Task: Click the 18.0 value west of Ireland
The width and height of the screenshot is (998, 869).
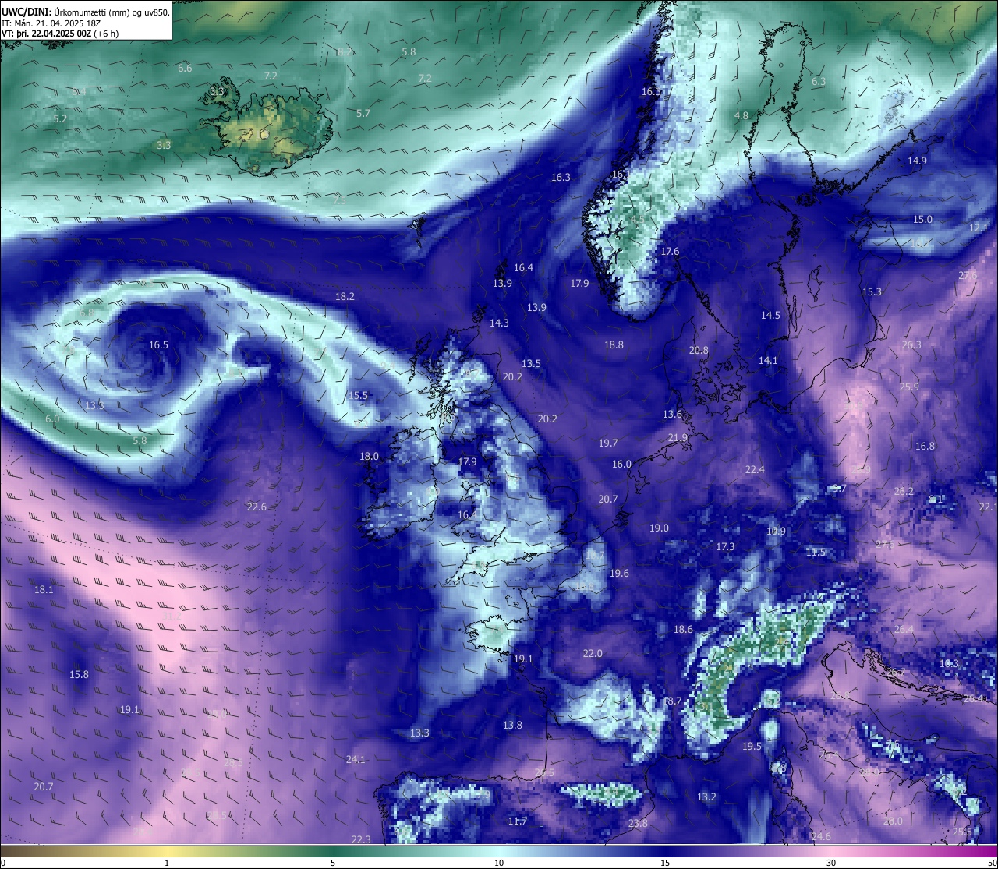Action: coord(369,456)
